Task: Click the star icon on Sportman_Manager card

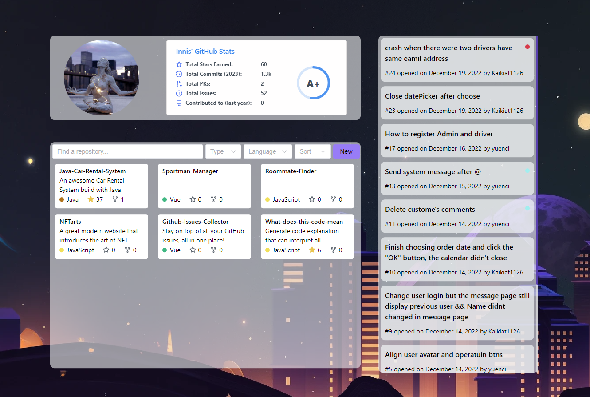Action: tap(193, 199)
